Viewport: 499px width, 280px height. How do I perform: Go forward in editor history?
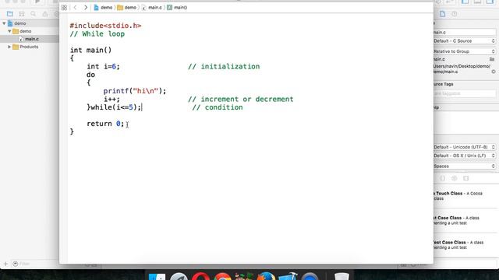click(86, 7)
